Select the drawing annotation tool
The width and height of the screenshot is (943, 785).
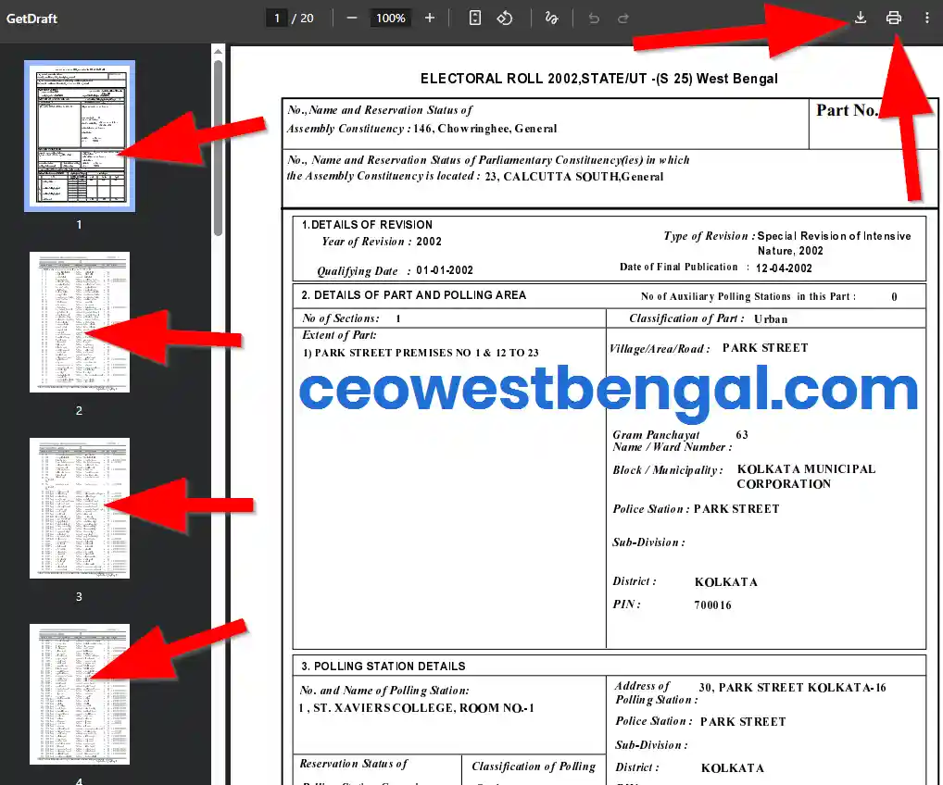point(551,18)
